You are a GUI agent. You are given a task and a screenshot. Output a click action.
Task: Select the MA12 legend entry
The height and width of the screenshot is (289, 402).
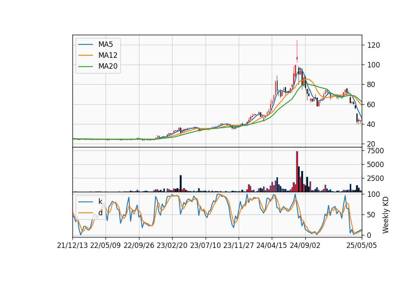(x=98, y=55)
